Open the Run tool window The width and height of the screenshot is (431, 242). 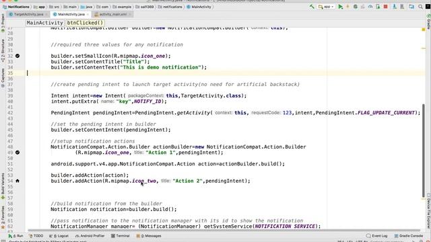16,236
